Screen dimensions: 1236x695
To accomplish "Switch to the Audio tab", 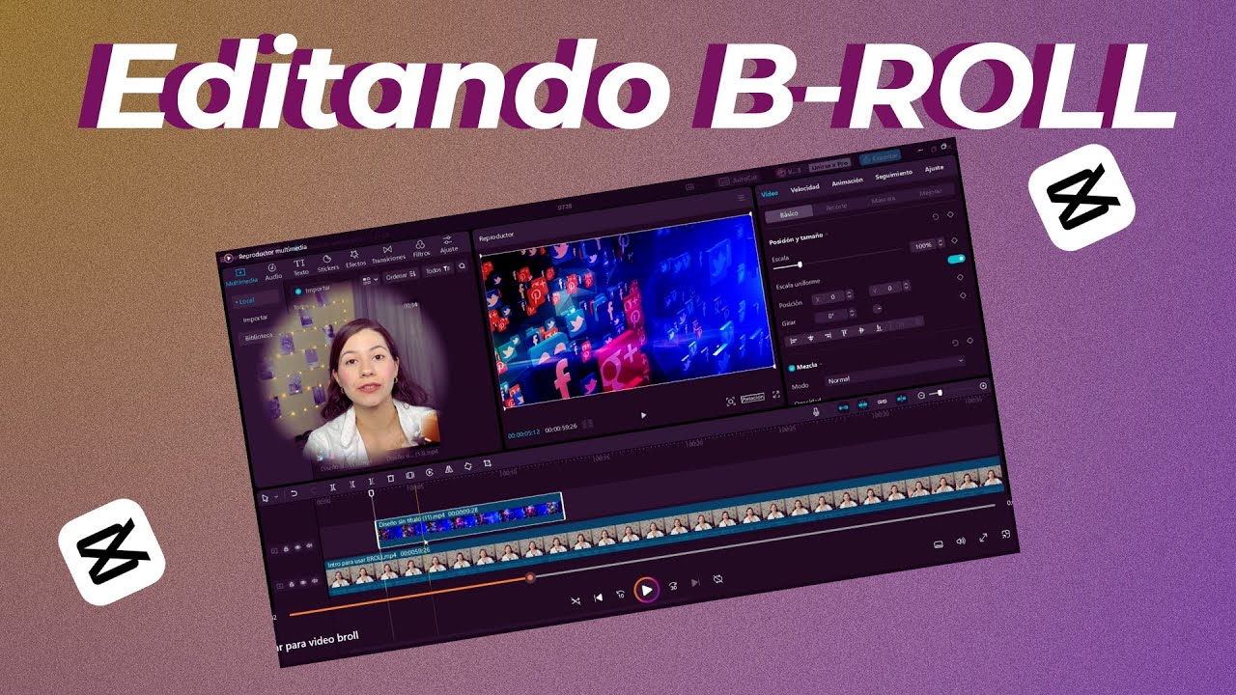I will point(272,271).
